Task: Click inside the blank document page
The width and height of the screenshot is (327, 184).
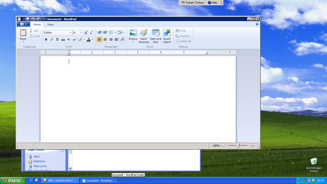Action: (x=138, y=99)
